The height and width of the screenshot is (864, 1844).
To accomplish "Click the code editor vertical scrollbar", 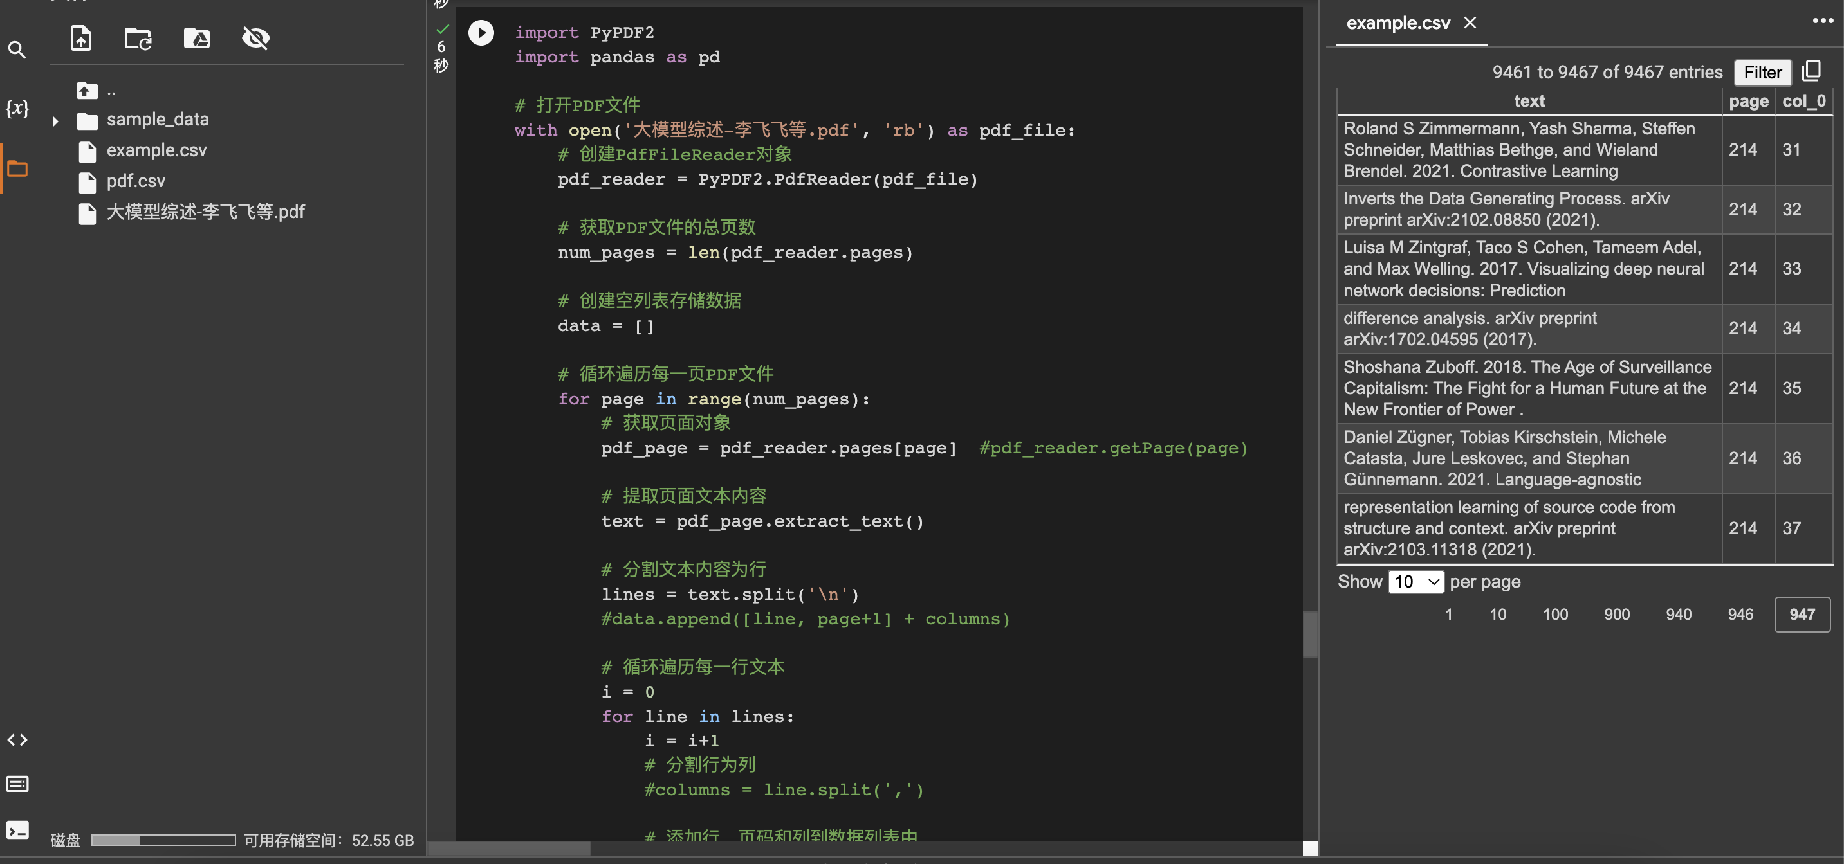I will click(1310, 634).
